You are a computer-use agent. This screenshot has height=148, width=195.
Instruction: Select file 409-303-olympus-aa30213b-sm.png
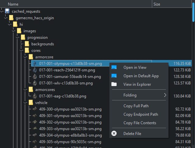70,129
